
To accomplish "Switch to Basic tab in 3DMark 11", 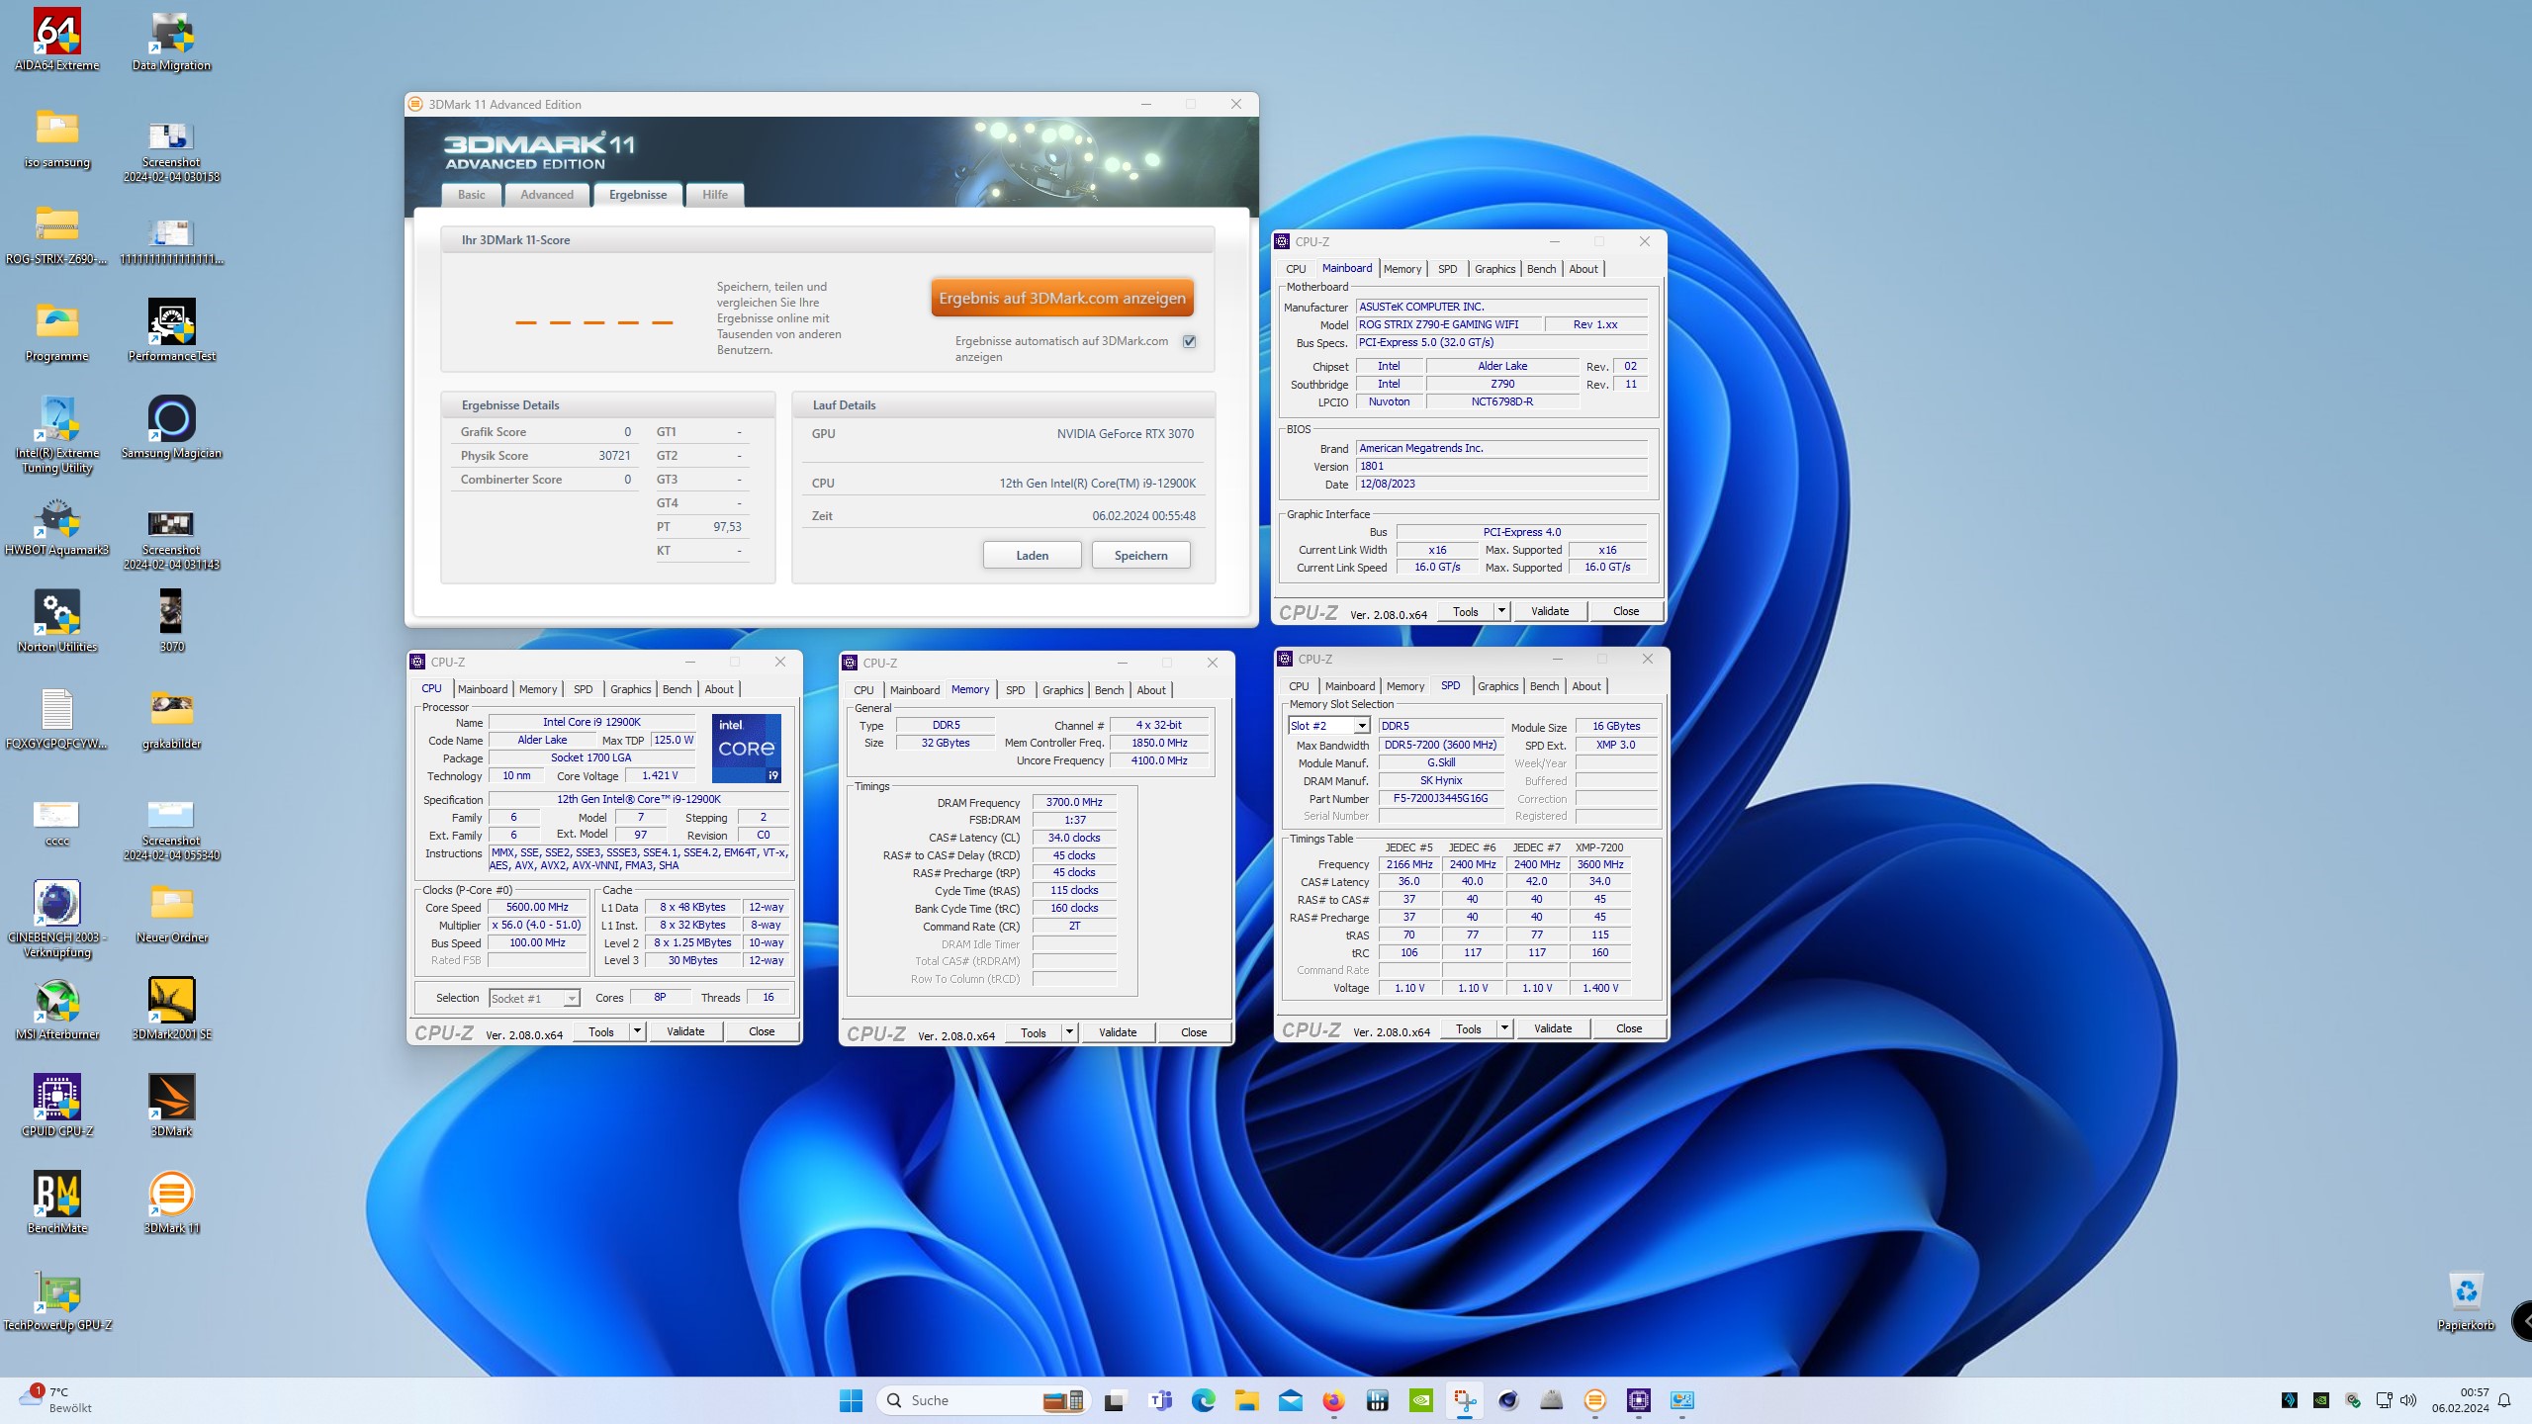I will tap(471, 195).
